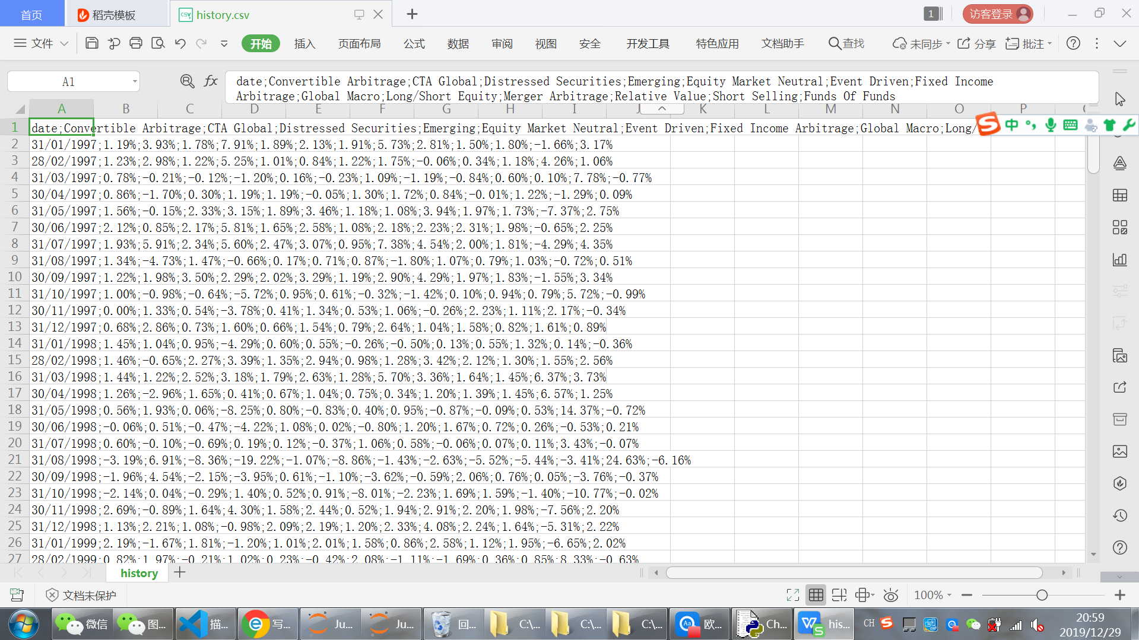Click the Sogou microphone voice icon
Image resolution: width=1139 pixels, height=640 pixels.
1051,125
